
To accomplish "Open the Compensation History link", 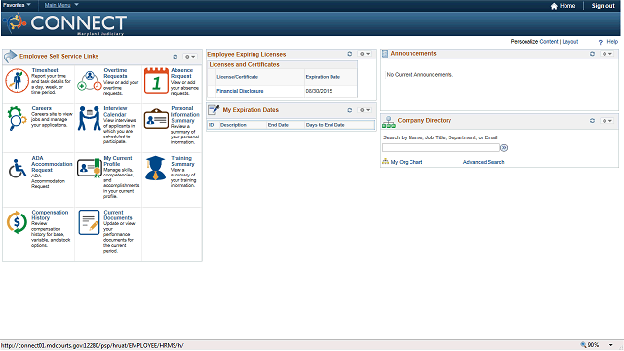I will [x=50, y=214].
